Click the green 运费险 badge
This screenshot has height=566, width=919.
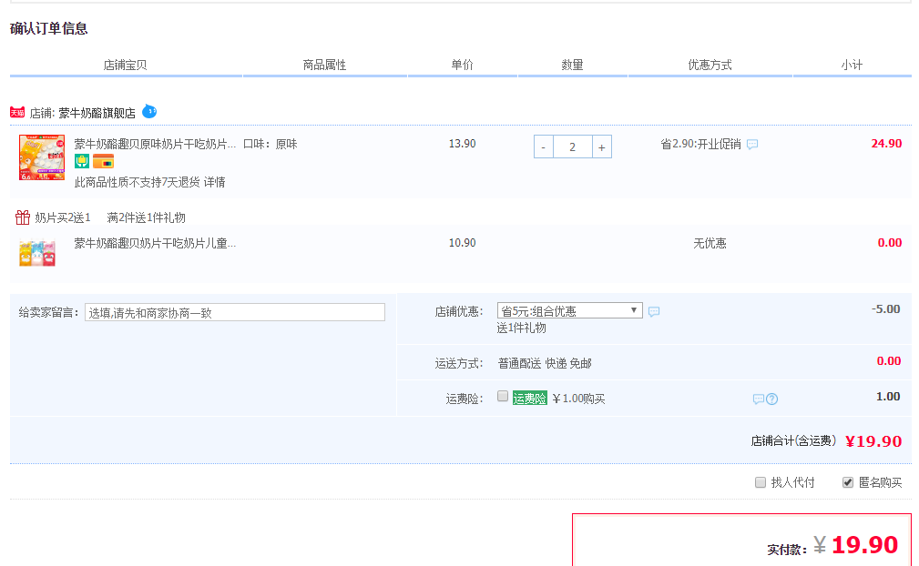point(530,399)
